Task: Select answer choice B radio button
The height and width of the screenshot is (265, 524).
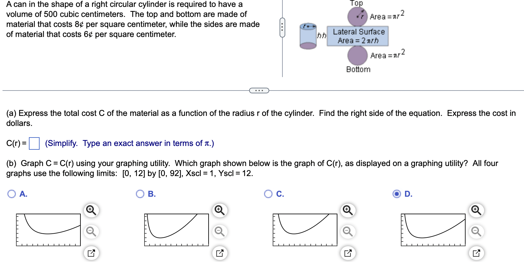Action: [140, 194]
